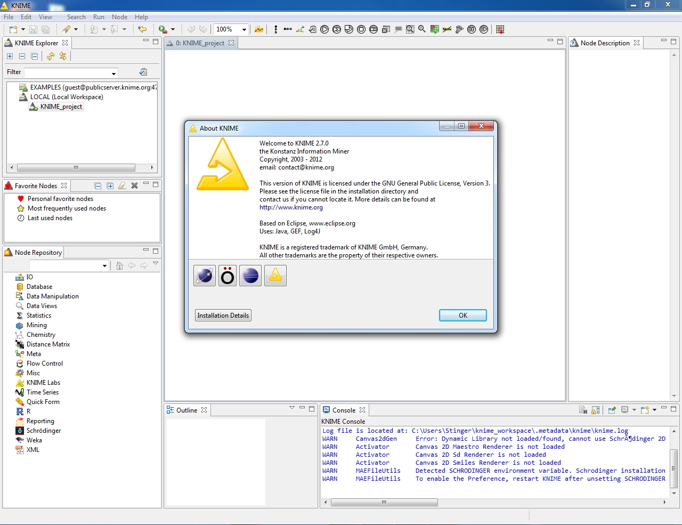Open the Filter combo box dropdown arrow
The width and height of the screenshot is (682, 525).
tap(113, 73)
